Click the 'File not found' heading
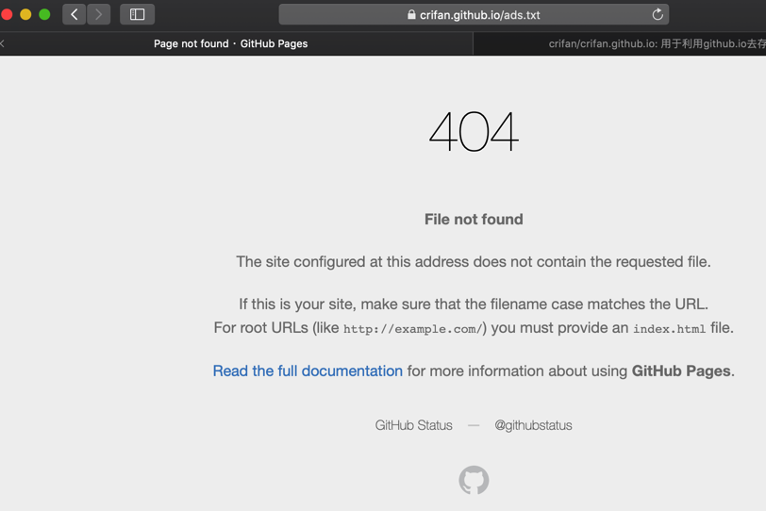This screenshot has height=511, width=766. [474, 219]
